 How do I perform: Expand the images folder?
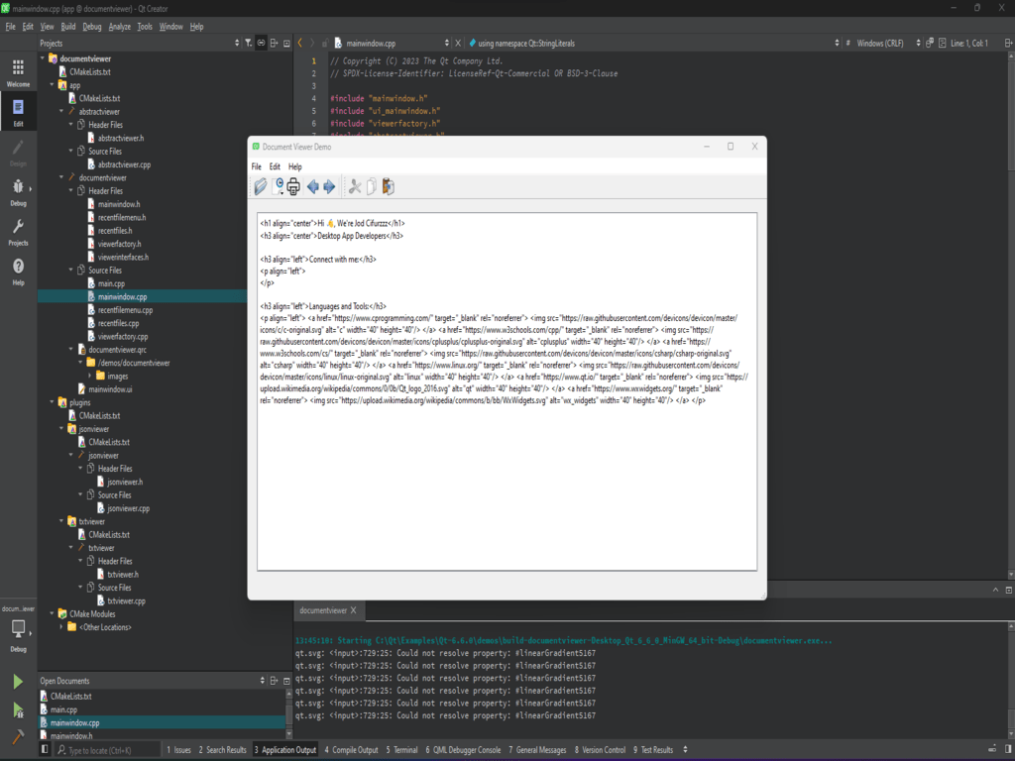click(x=90, y=376)
